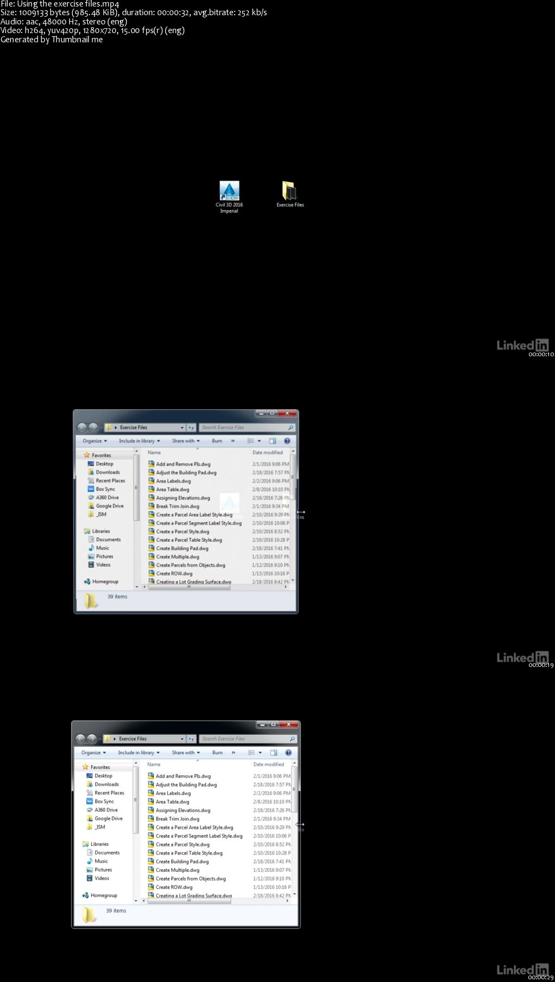Open Include in library dropdown in the 00:00:29 frame
This screenshot has width=555, height=982.
(139, 753)
